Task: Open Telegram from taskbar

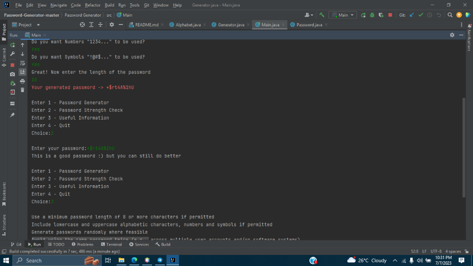Action: coord(160,260)
